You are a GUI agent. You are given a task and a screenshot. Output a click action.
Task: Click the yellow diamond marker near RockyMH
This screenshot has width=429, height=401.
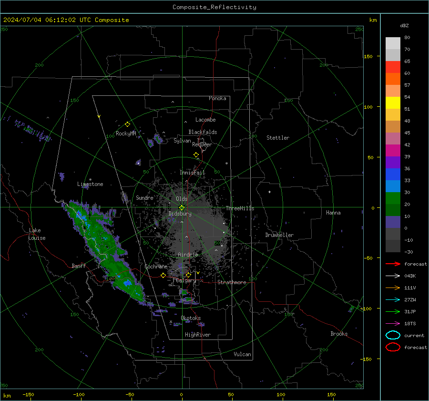click(x=127, y=124)
